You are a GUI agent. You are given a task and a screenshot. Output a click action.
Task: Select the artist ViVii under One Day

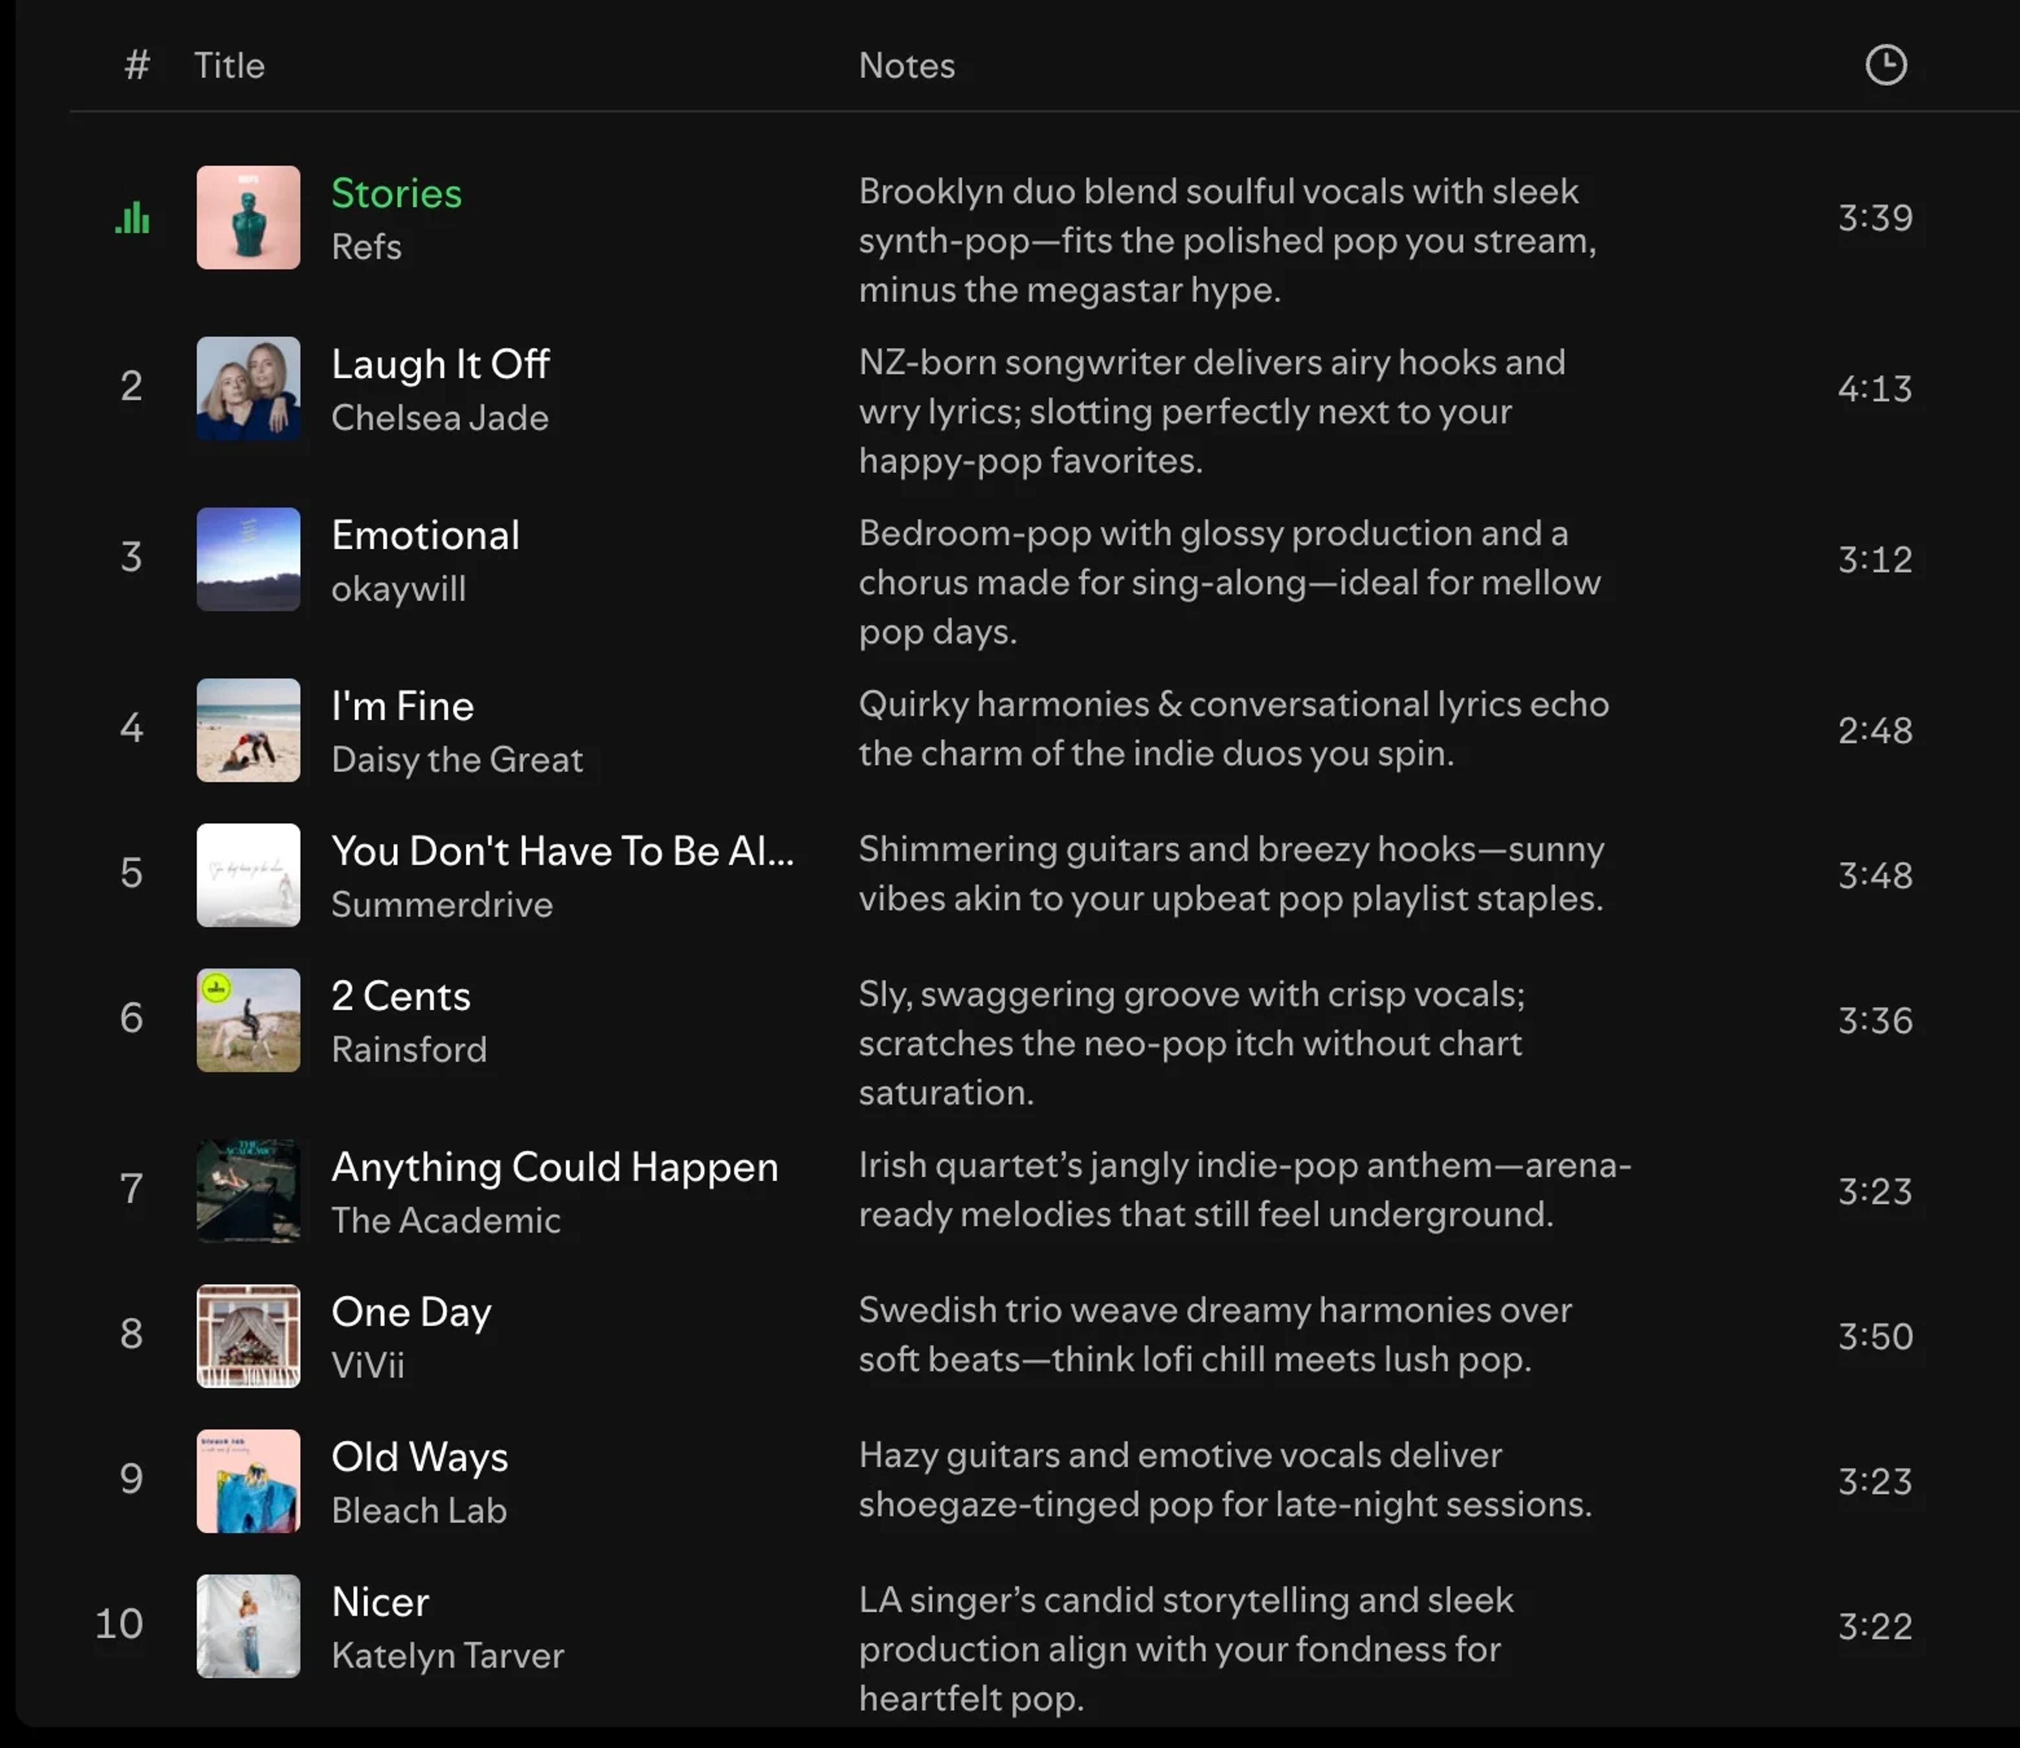pos(369,1366)
